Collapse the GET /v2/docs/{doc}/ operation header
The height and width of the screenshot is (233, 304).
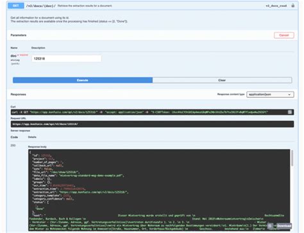pyautogui.click(x=153, y=6)
